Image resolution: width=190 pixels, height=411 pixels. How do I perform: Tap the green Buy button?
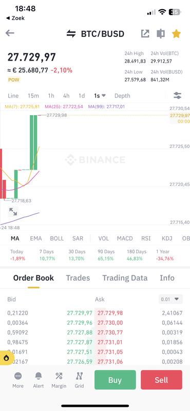tap(115, 380)
